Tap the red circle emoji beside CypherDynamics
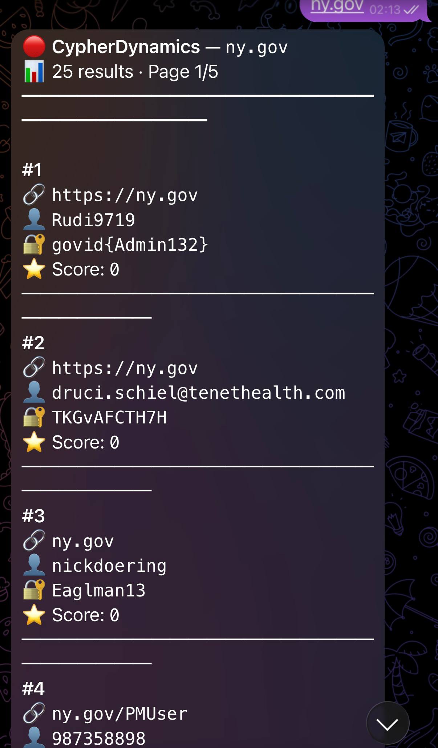 [x=34, y=47]
